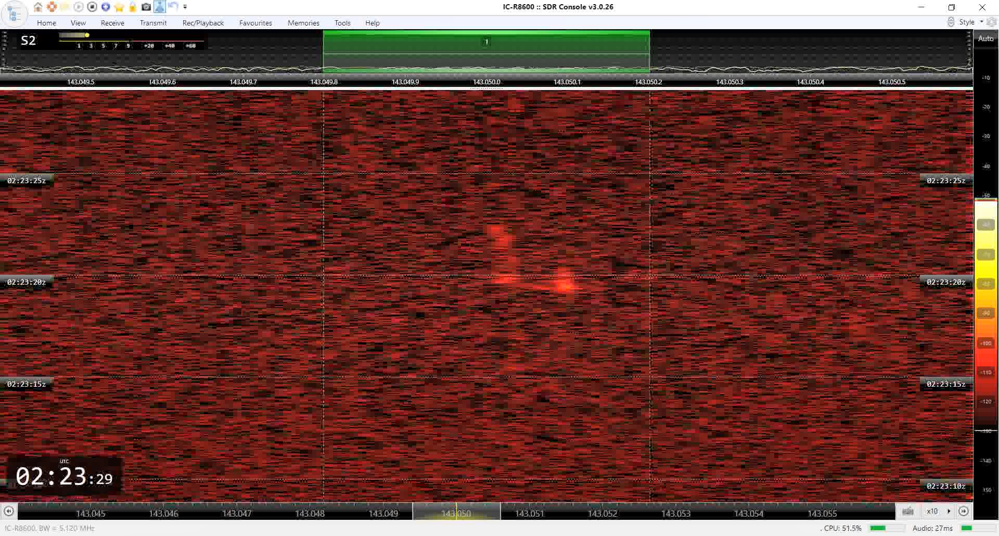Image resolution: width=999 pixels, height=536 pixels.
Task: Minimize the SDR Console window
Action: [921, 7]
